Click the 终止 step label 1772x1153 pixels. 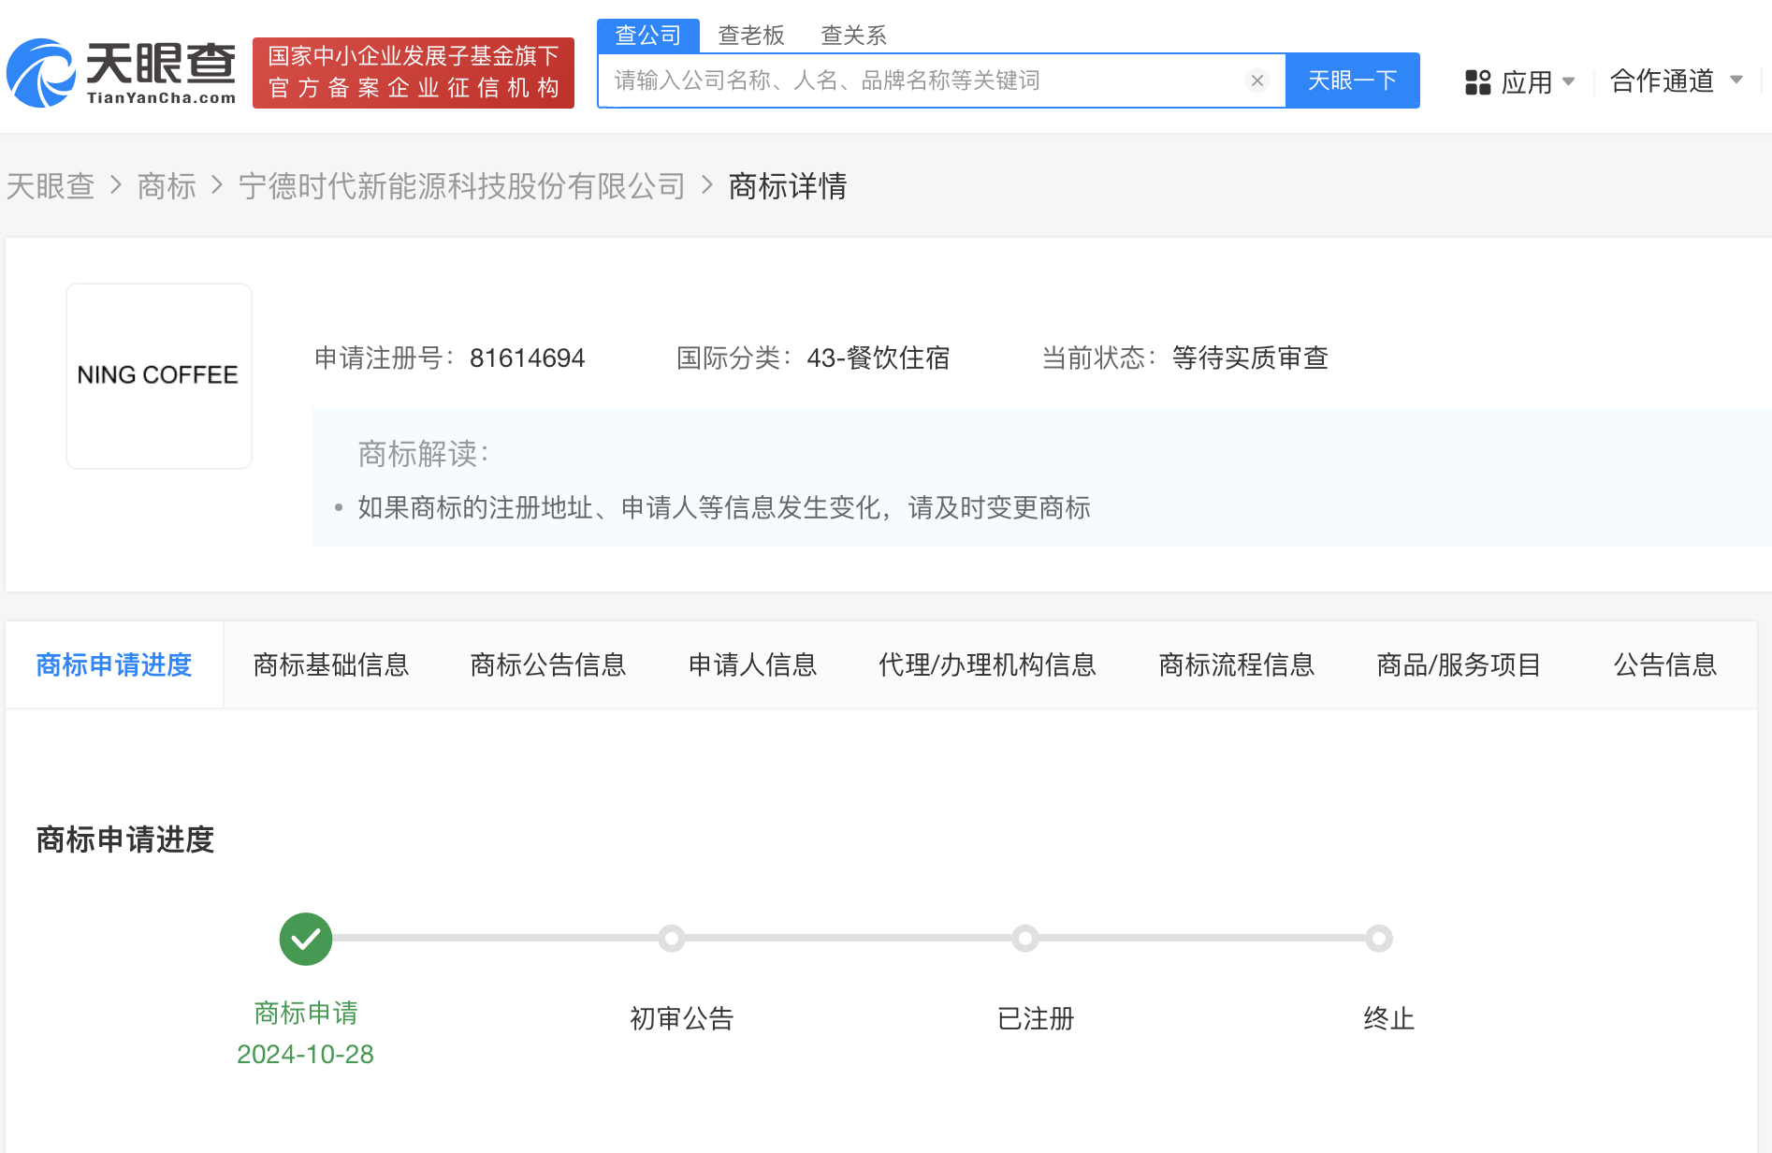point(1388,1018)
